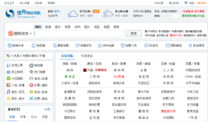Click the sidebar 电视剧 TV icon

click(x=31, y=65)
